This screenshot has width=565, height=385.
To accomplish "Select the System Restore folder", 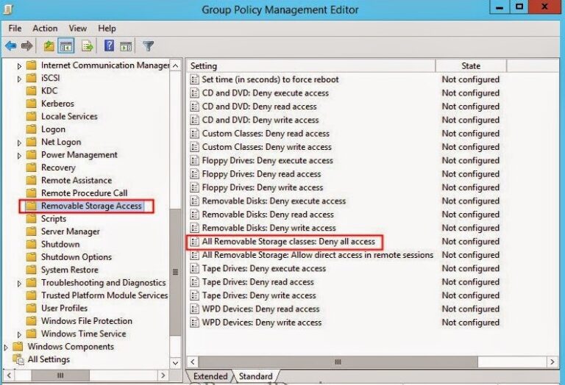I will [x=70, y=270].
